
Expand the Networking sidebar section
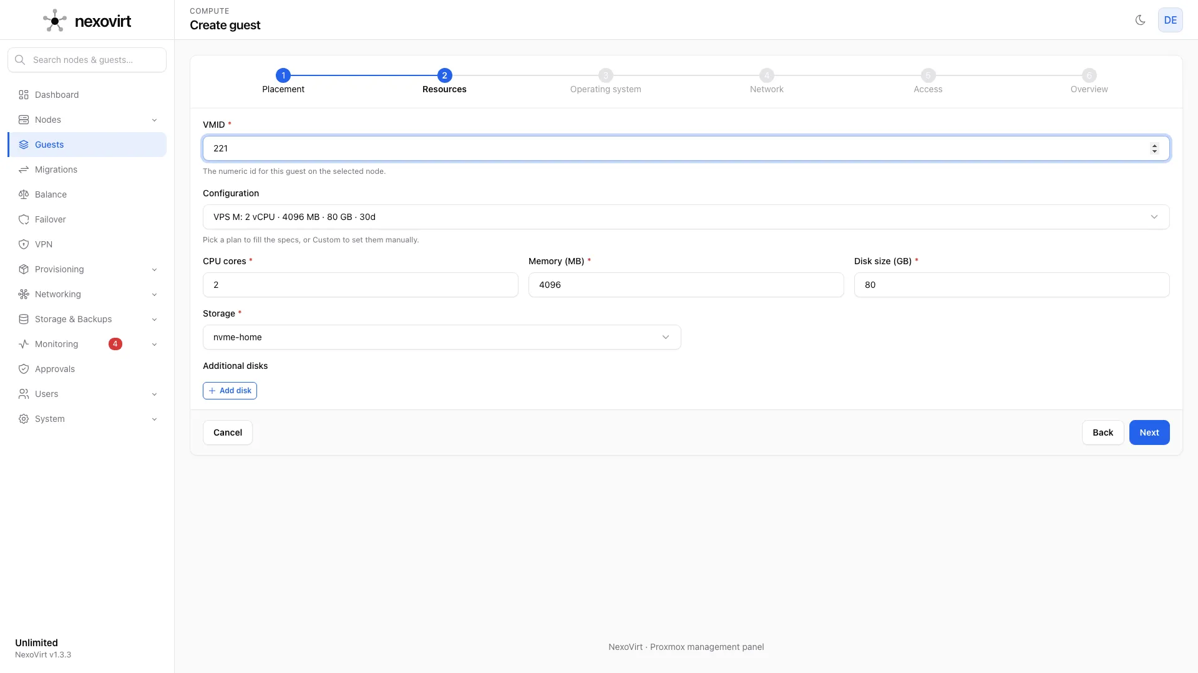click(x=154, y=294)
